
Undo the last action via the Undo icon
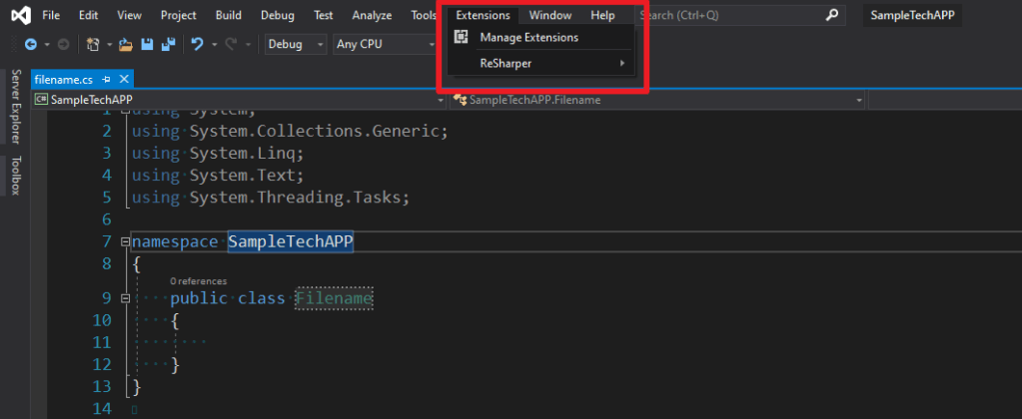click(x=198, y=45)
